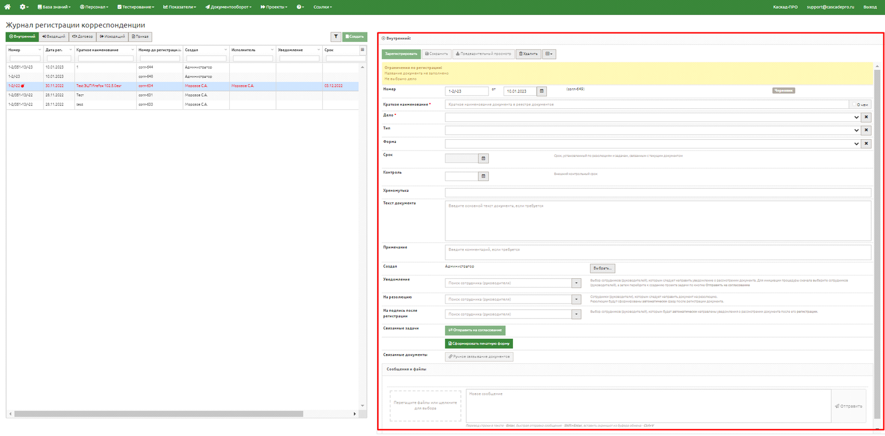
Task: Open the Персонал menu
Action: [x=94, y=7]
